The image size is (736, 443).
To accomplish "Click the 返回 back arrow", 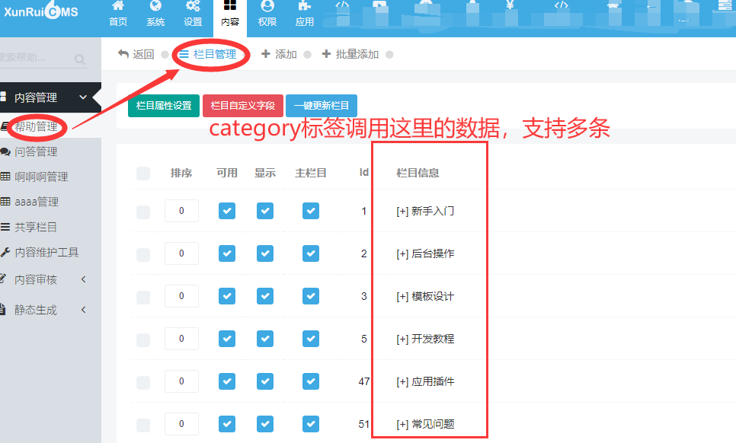I will [123, 54].
